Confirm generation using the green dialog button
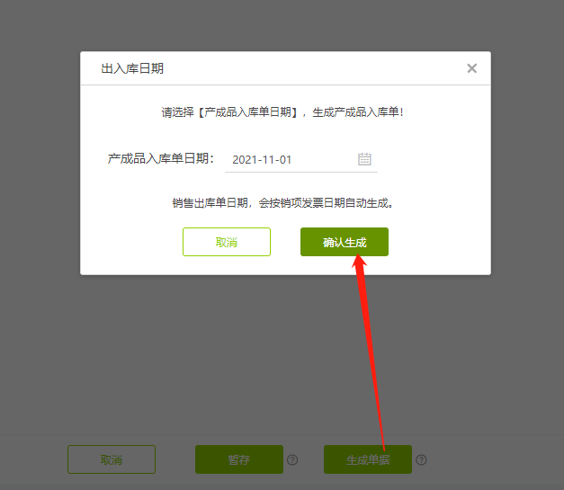564x490 pixels. 345,242
